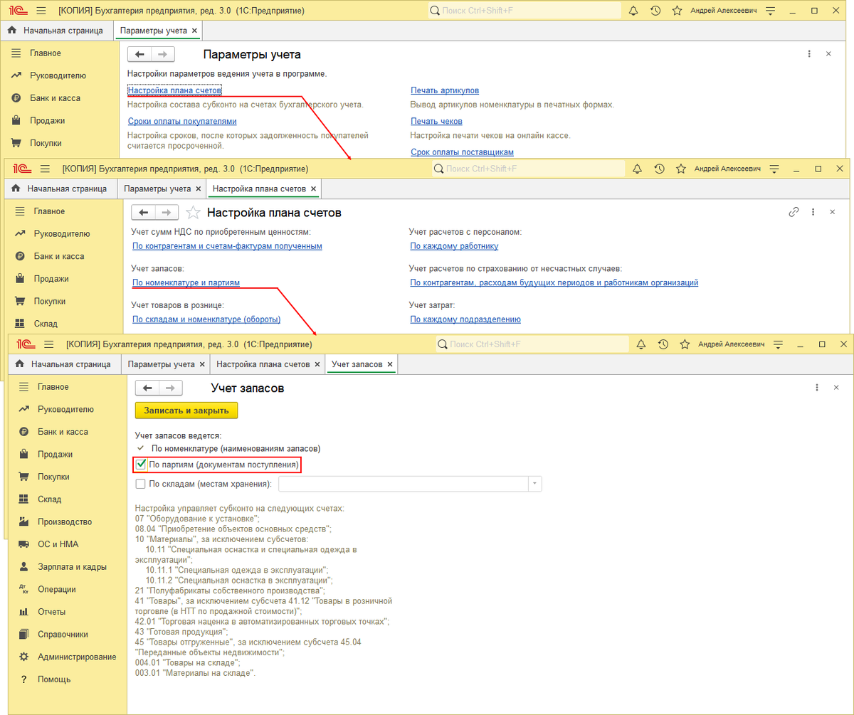Open Покупки section in front window sidebar
The width and height of the screenshot is (854, 715).
pos(54,477)
